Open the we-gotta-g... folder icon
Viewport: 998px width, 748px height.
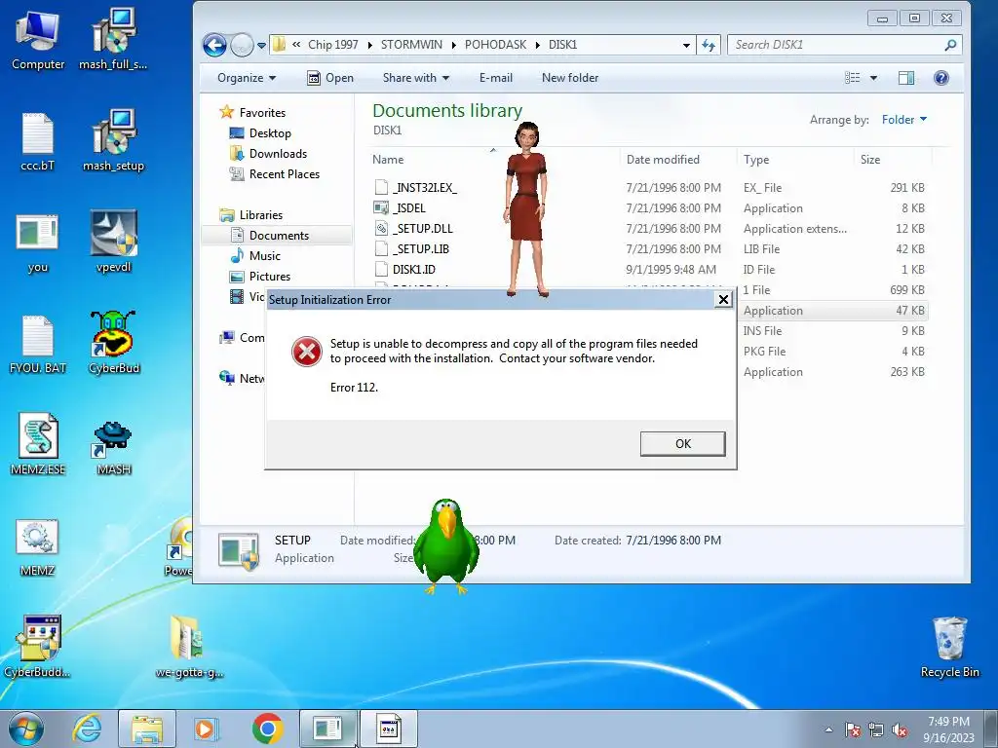189,647
